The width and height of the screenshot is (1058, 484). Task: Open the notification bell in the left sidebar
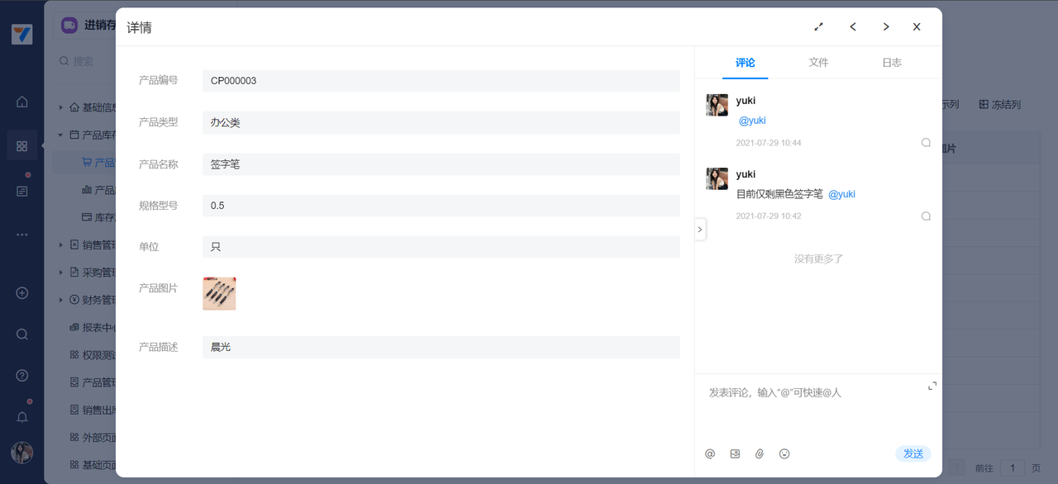pos(22,416)
